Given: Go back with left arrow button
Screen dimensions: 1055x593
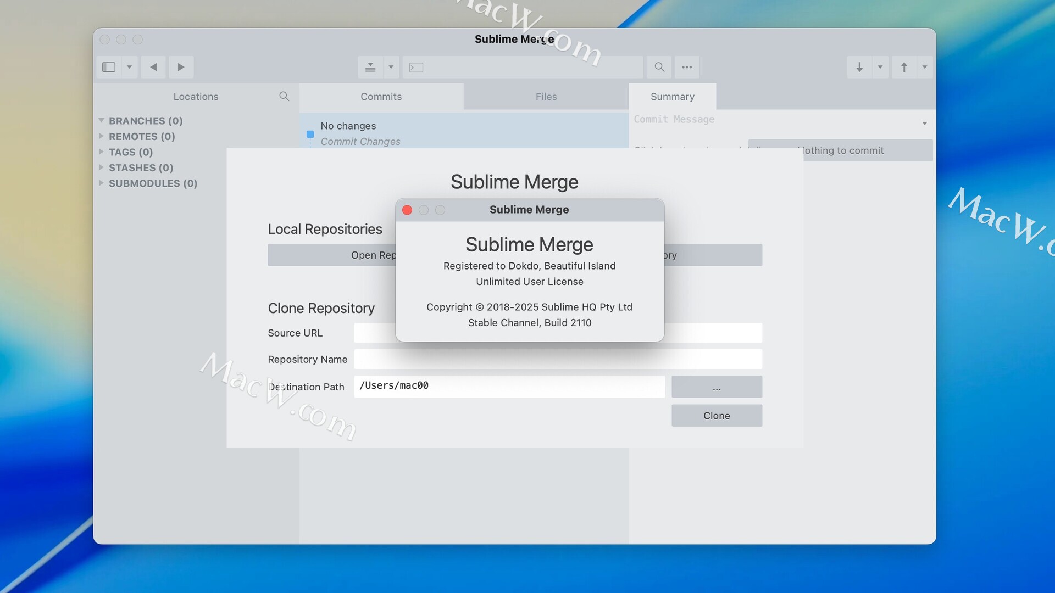Looking at the screenshot, I should click(x=153, y=67).
